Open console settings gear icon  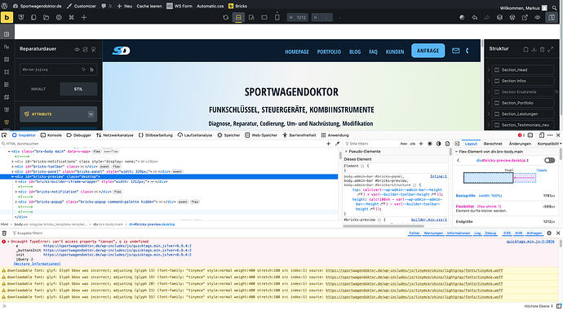click(549, 233)
